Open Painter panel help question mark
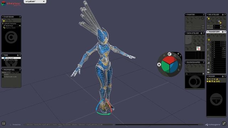Viewport: 228px width, 128px height. [x=203, y=15]
